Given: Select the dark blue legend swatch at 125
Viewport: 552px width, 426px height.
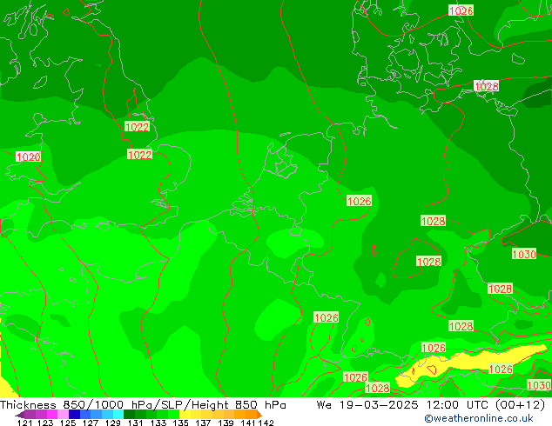Looking at the screenshot, I should [x=74, y=415].
